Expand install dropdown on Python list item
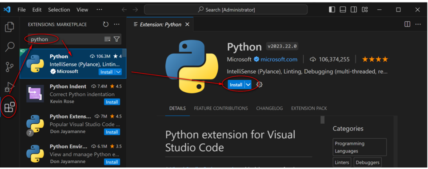Viewport: 428px width, 169px height. click(118, 72)
